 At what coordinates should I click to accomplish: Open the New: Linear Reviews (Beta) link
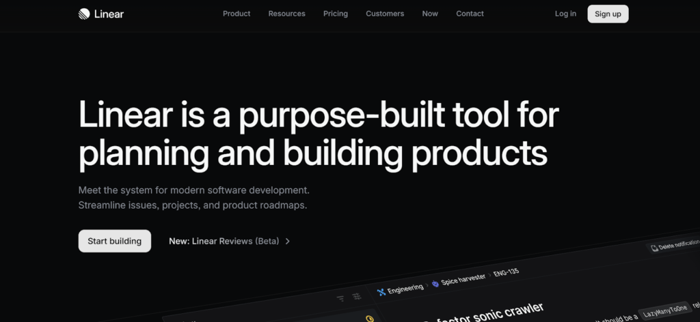pyautogui.click(x=230, y=241)
